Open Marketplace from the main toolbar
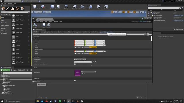 [58, 7]
